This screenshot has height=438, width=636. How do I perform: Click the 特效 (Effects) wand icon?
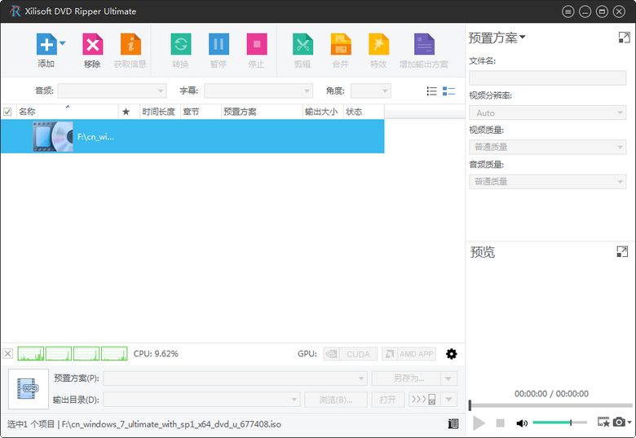pos(379,44)
